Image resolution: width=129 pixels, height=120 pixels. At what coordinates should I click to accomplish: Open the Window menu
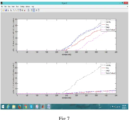28,7
